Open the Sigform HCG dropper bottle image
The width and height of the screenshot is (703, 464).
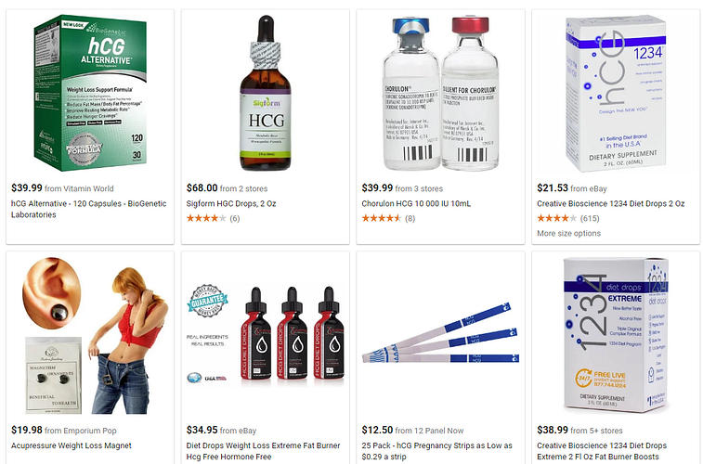point(266,93)
